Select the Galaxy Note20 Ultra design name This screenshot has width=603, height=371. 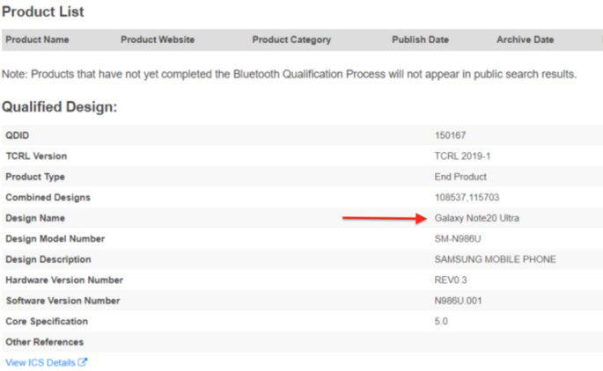click(477, 218)
